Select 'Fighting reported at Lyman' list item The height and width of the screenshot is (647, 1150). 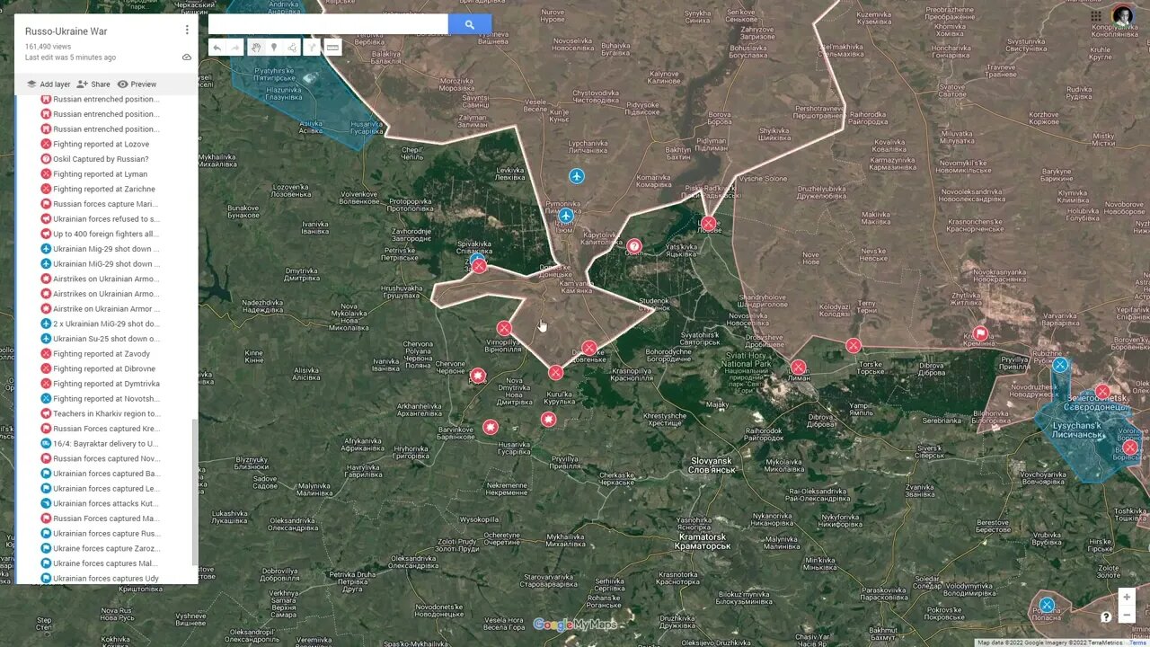pyautogui.click(x=101, y=174)
